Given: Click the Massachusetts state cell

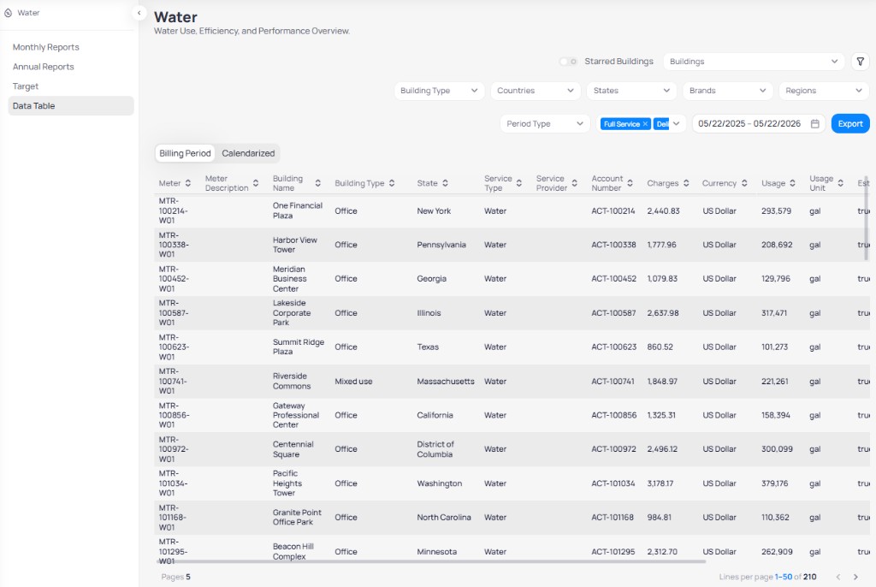Looking at the screenshot, I should [446, 382].
